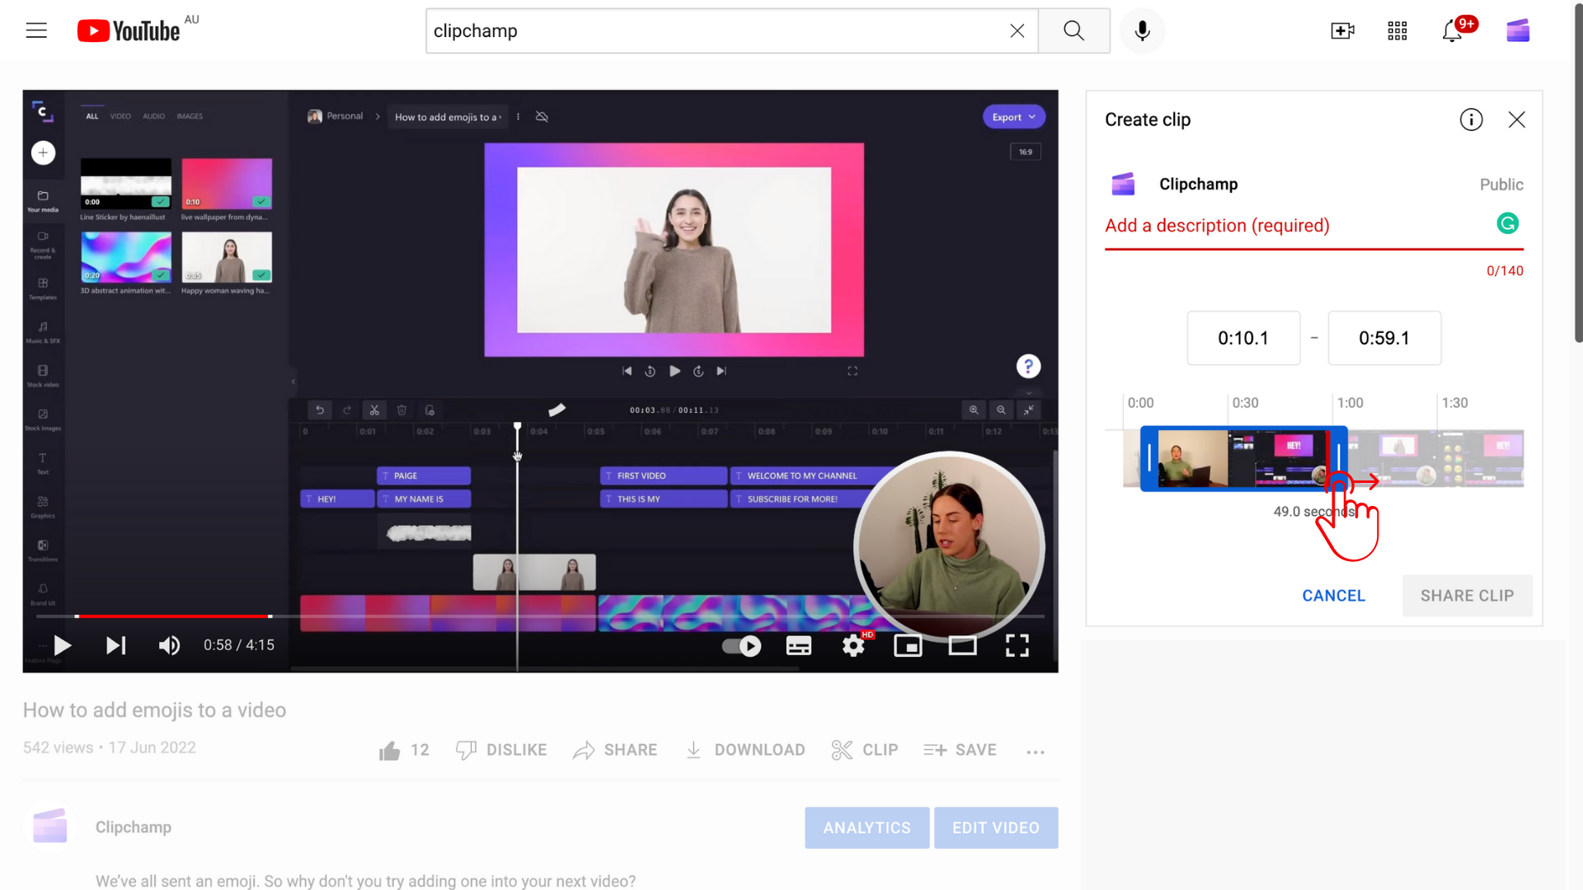This screenshot has width=1583, height=890.
Task: Click the 1:00 mark on clip timeline
Action: point(1350,403)
